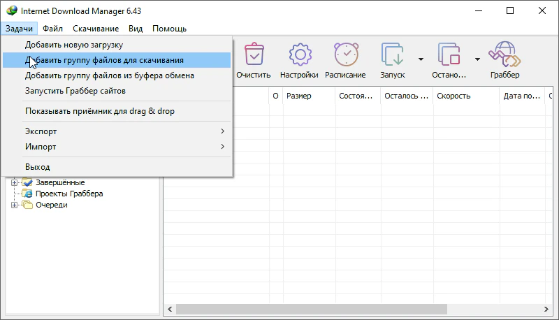
Task: Click the Запуск queue start icon
Action: 392,54
